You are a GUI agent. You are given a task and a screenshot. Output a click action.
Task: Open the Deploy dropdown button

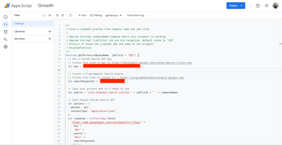click(235, 6)
